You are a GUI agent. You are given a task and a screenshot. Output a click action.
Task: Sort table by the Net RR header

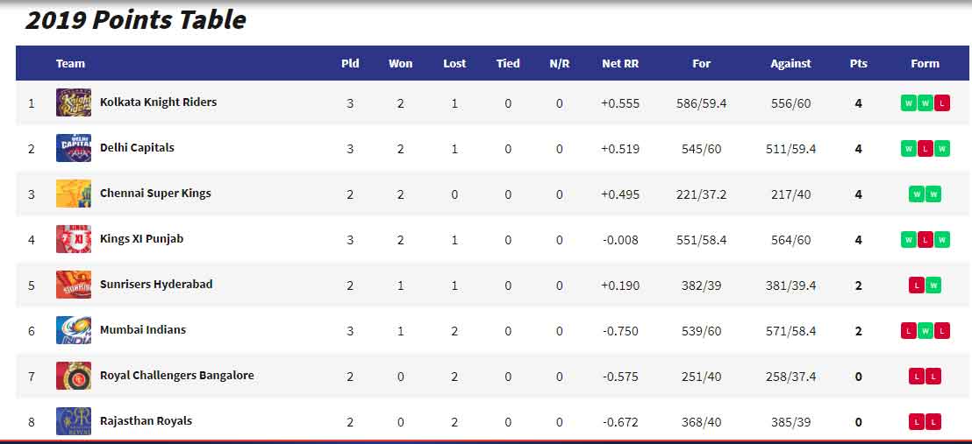(620, 64)
